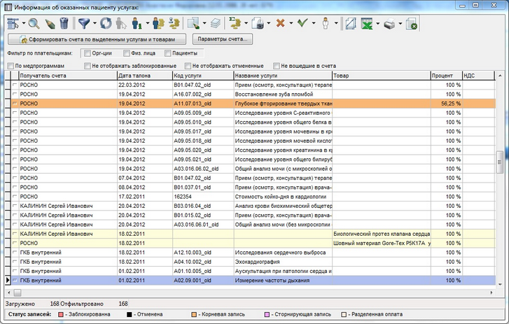Click the horizontal scrollbar thumb
The height and width of the screenshot is (324, 509).
point(18,293)
